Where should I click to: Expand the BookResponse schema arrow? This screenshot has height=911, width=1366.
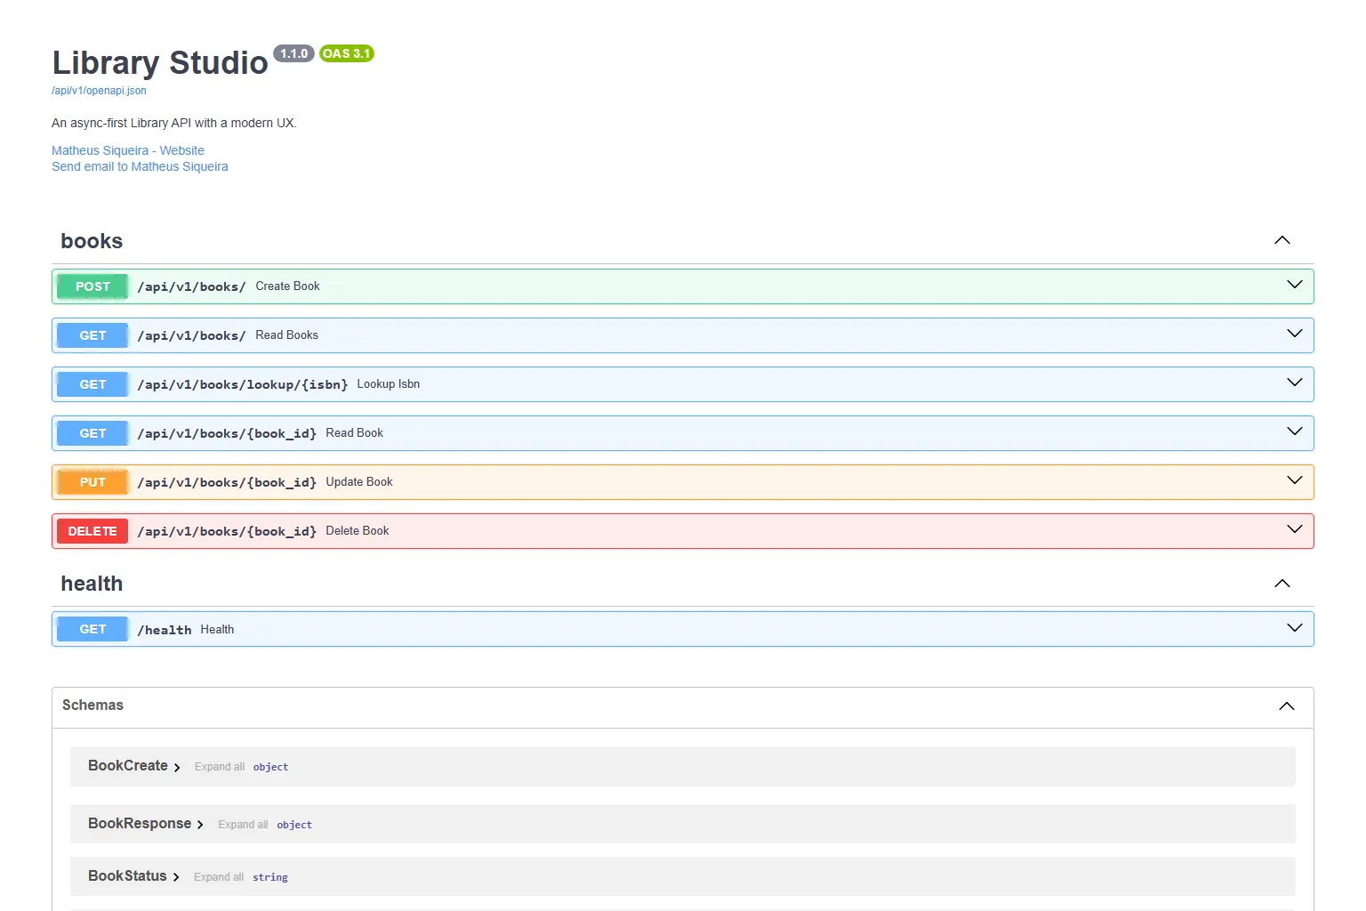coord(200,825)
